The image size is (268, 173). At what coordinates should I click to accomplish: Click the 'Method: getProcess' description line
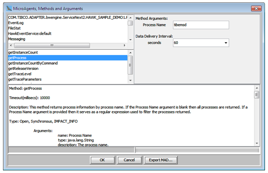(25, 88)
